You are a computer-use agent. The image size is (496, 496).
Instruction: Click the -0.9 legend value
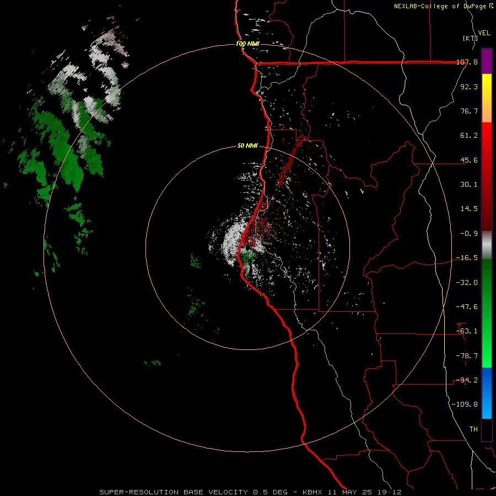pyautogui.click(x=469, y=234)
